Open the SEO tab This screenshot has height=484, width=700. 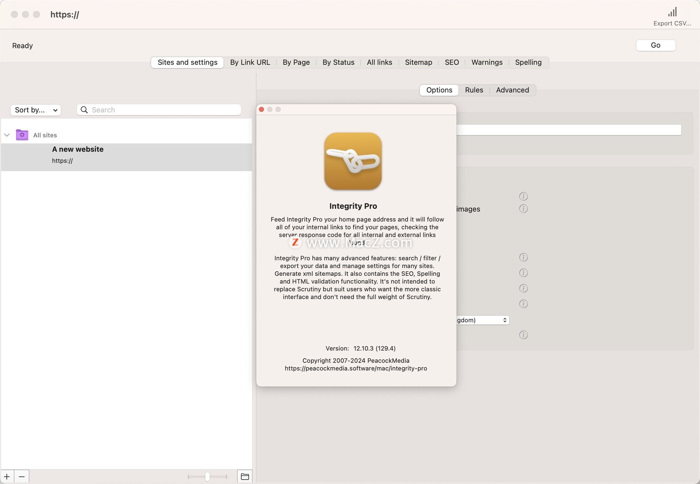click(x=452, y=62)
